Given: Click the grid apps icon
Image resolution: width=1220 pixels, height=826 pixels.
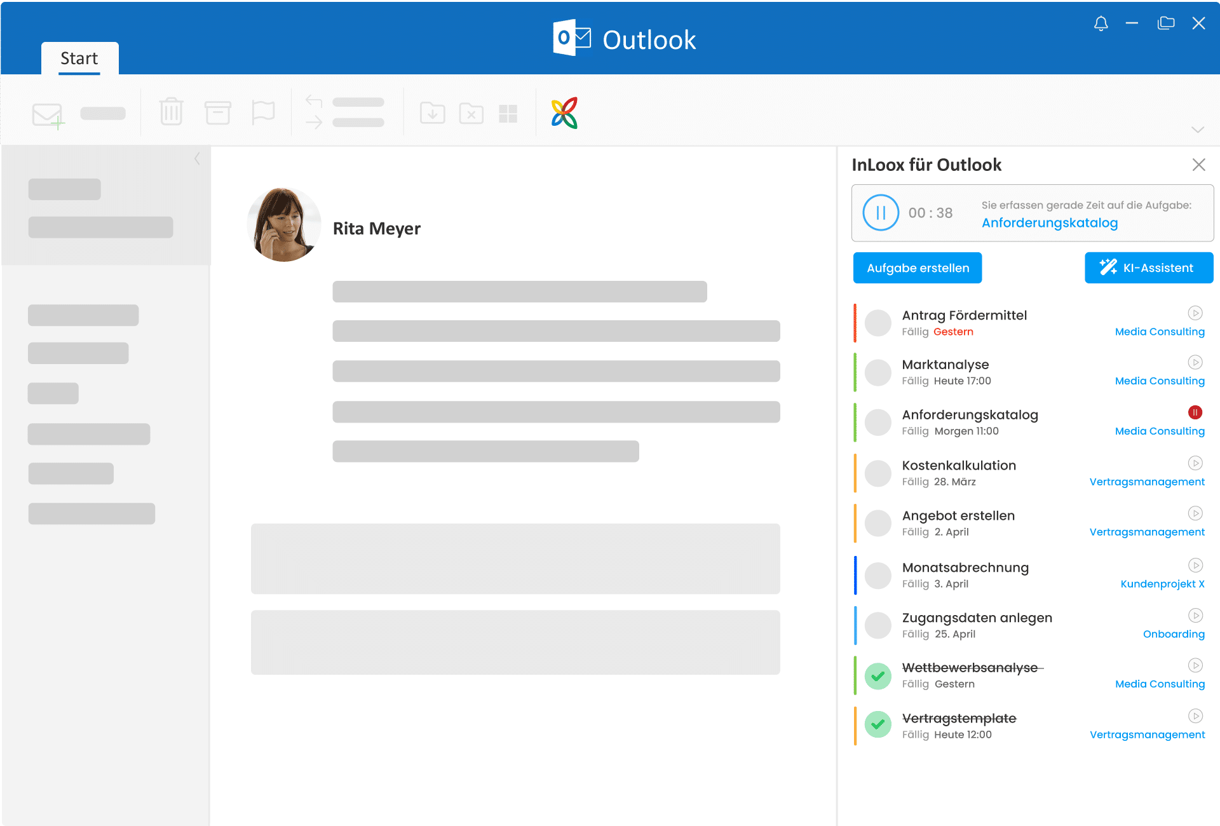Looking at the screenshot, I should 508,114.
